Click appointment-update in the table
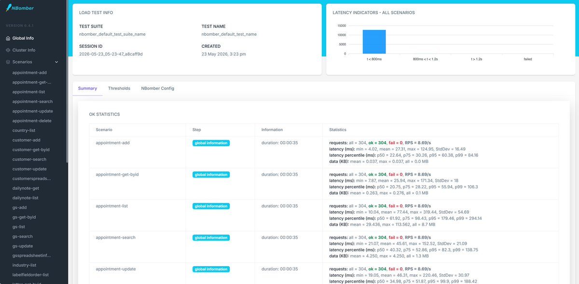Screen dimensions: 579x284 [116, 269]
